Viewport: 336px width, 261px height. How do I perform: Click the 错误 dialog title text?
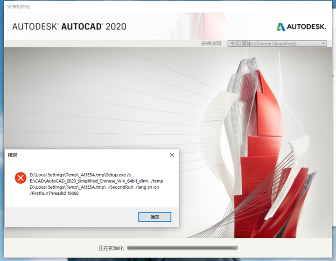click(13, 155)
